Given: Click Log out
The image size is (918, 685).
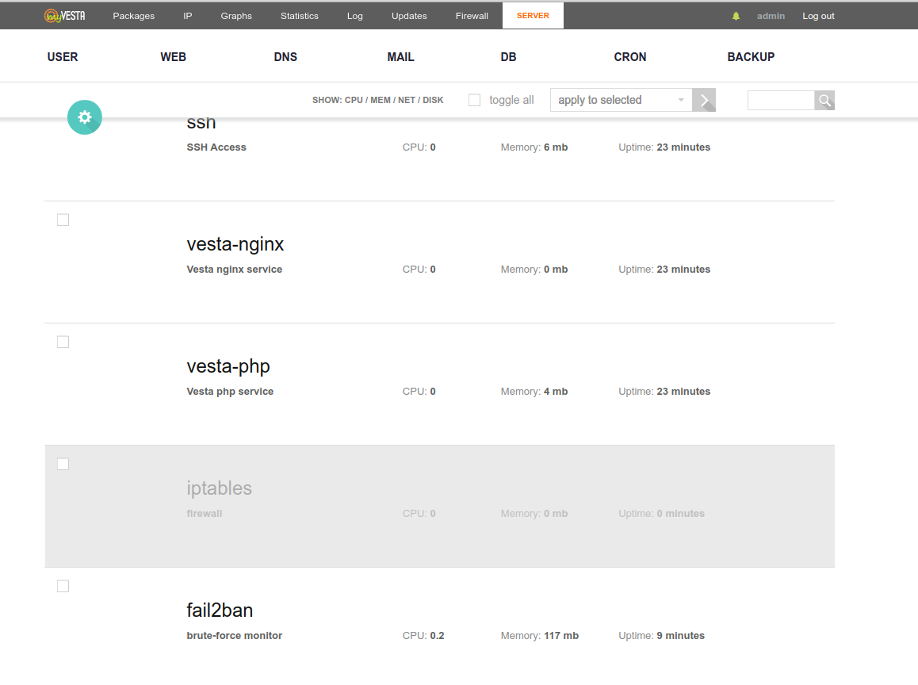Looking at the screenshot, I should 818,16.
